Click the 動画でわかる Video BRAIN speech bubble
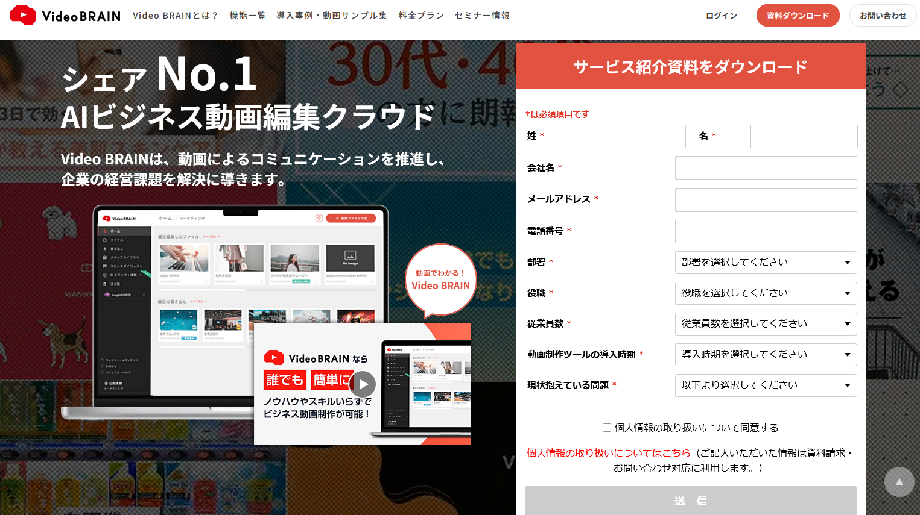920x515 pixels. point(440,280)
